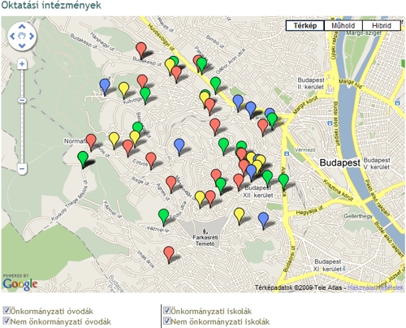Click the Gellérthegy label
406x328 pixels.
[358, 216]
